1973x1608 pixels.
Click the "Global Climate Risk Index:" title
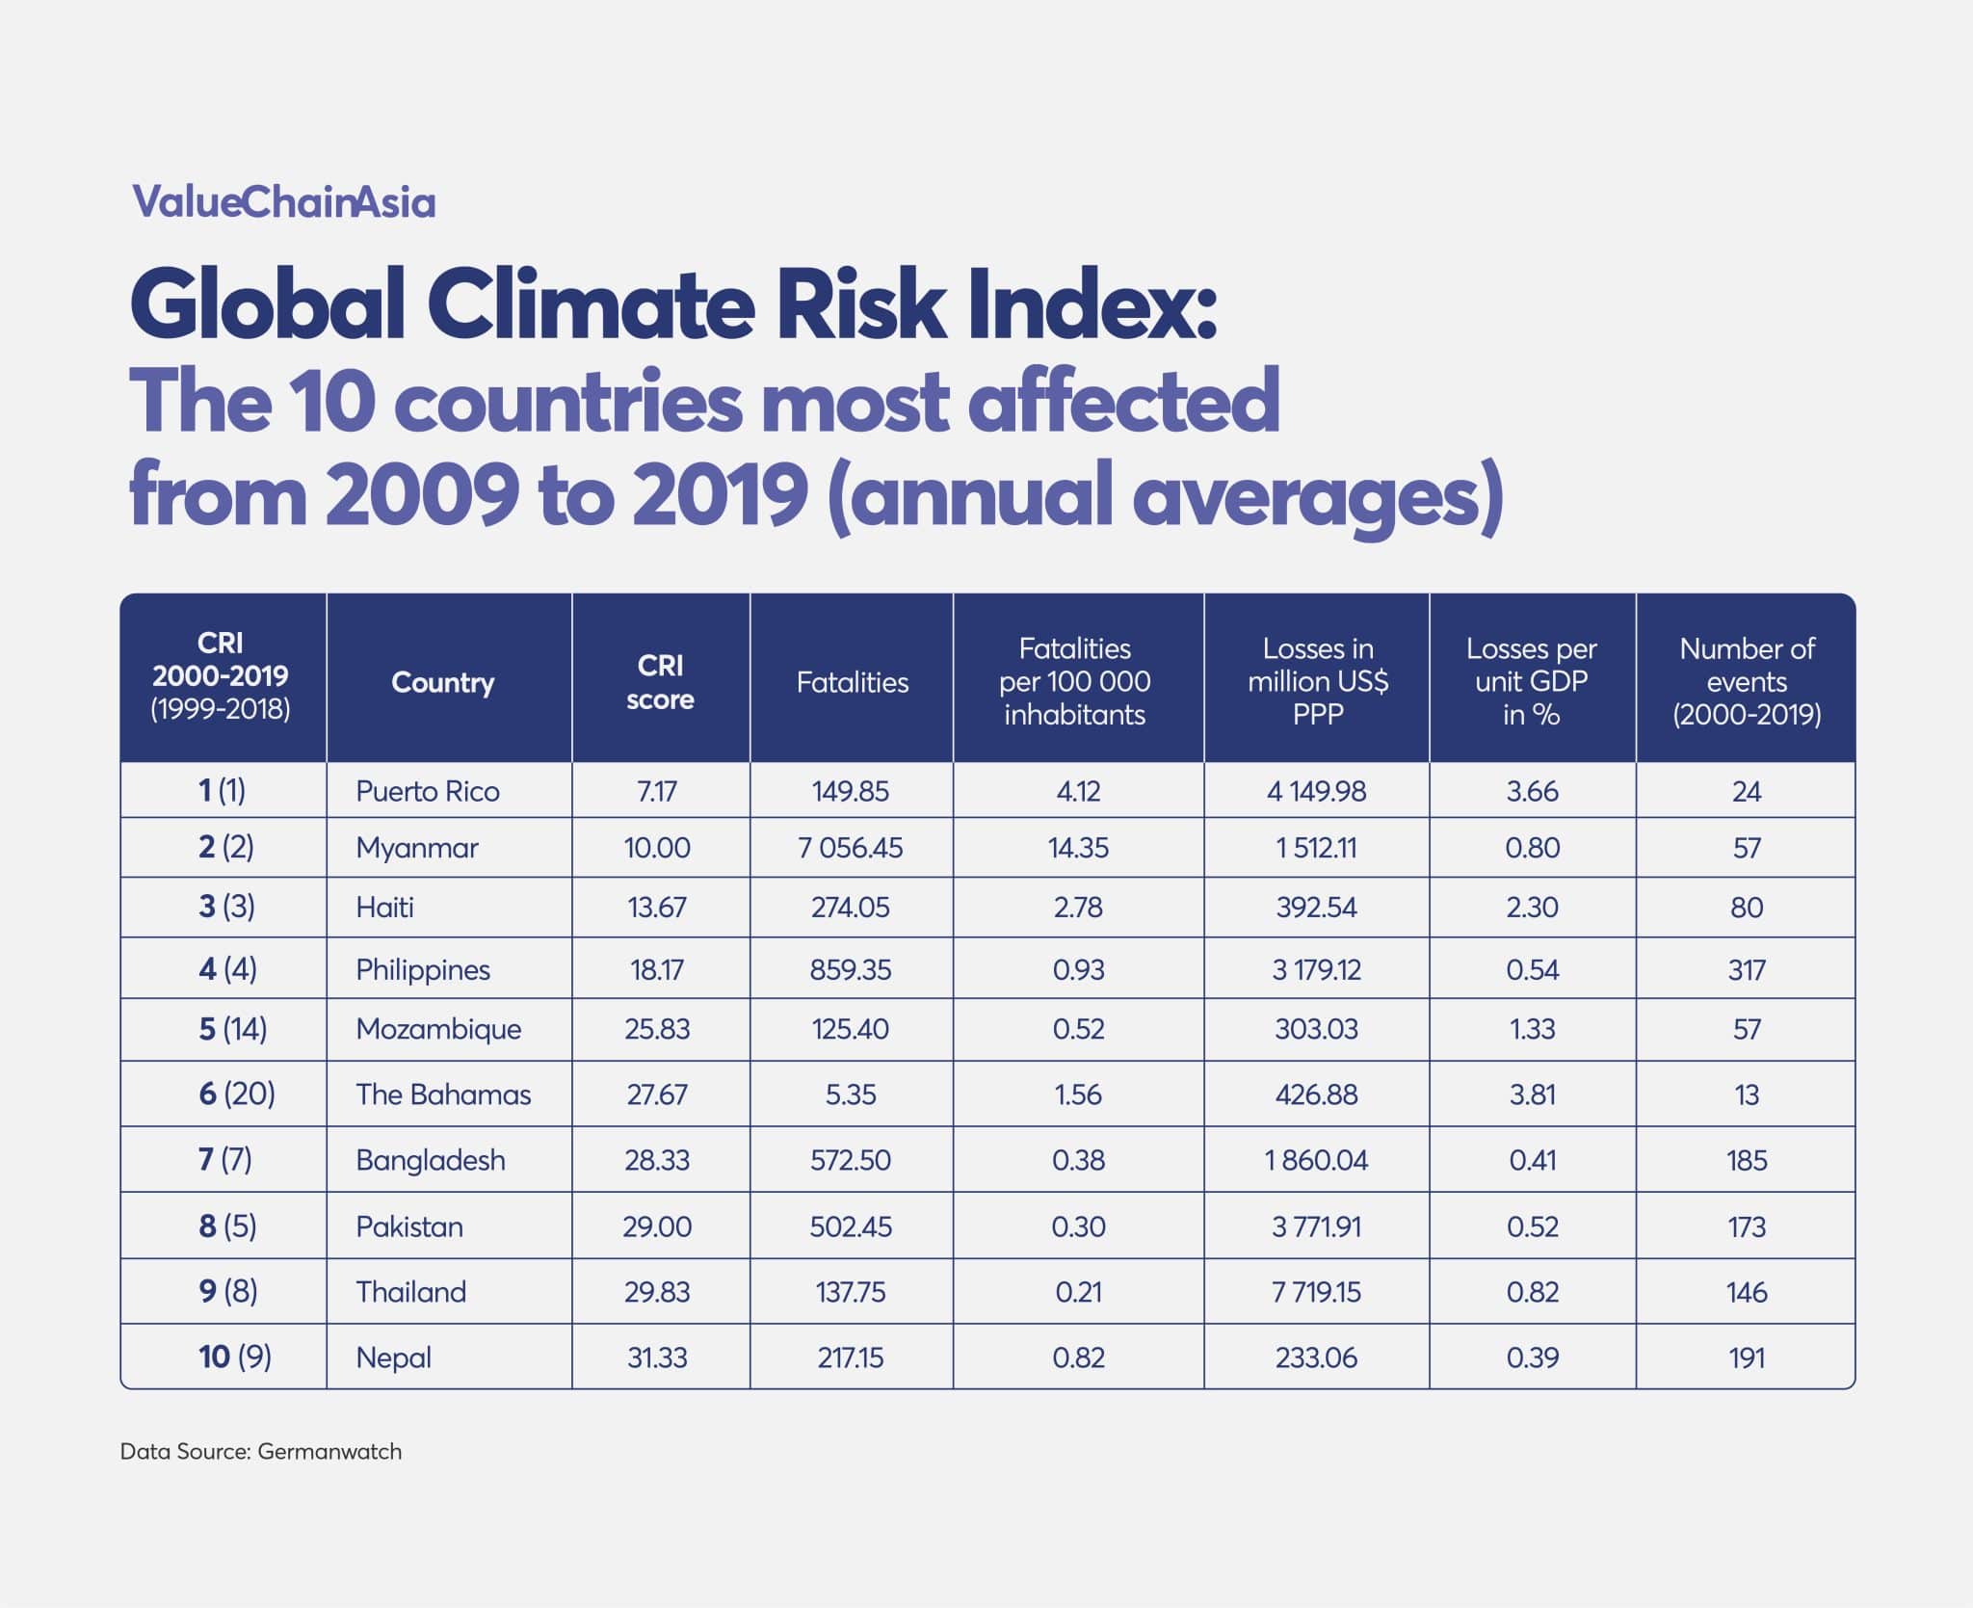pyautogui.click(x=672, y=306)
